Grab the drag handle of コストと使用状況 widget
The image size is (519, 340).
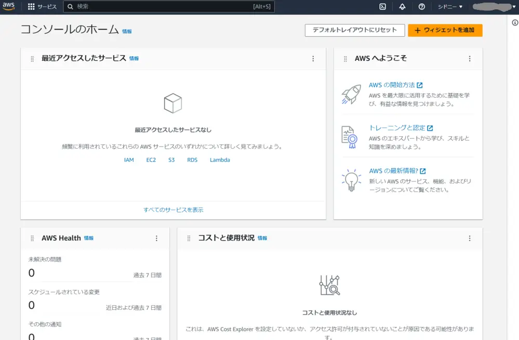[189, 238]
